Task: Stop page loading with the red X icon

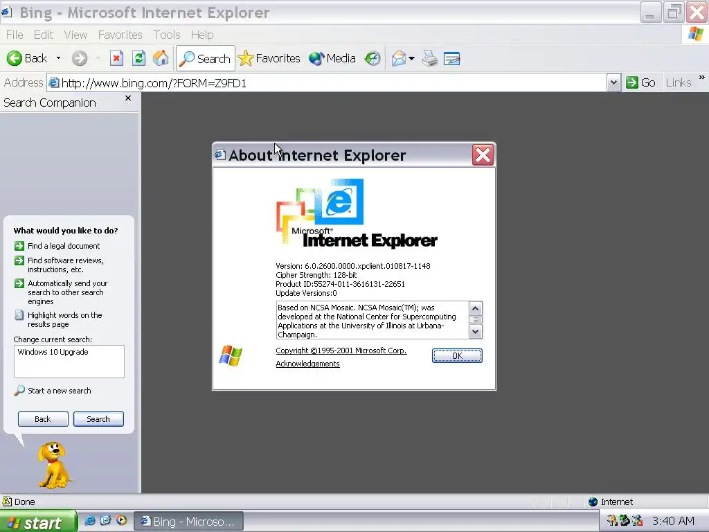Action: (116, 58)
